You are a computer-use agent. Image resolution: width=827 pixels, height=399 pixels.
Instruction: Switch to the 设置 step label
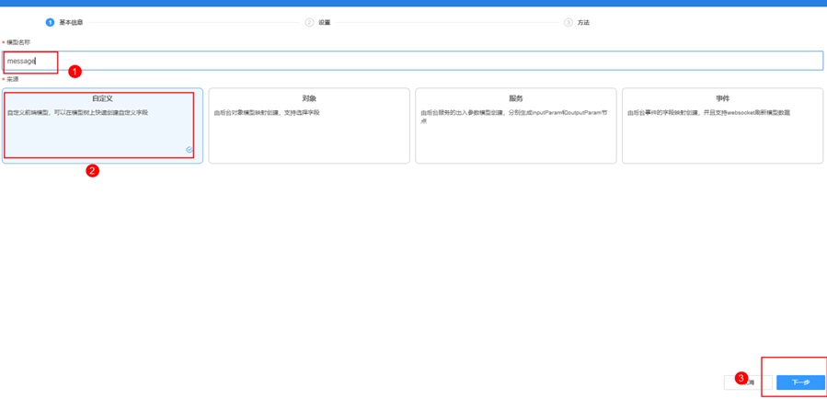point(325,22)
